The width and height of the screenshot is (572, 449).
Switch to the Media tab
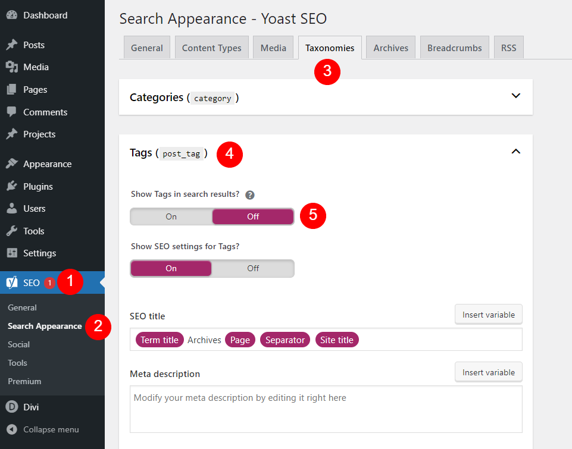coord(273,48)
